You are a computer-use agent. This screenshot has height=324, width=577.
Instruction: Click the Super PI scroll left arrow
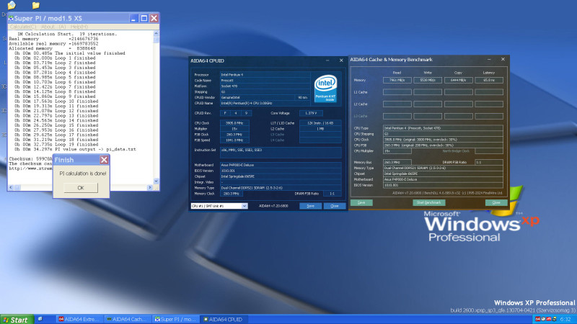click(x=11, y=187)
